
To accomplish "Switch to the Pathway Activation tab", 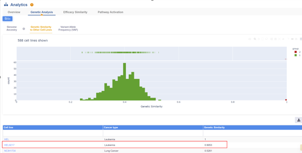I will click(x=110, y=12).
